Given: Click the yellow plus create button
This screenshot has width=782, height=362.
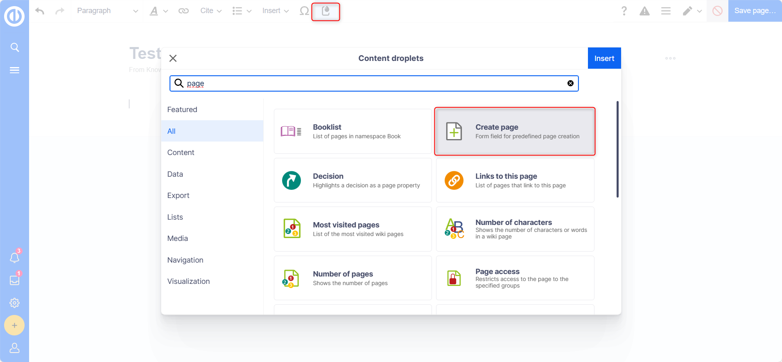Looking at the screenshot, I should click(x=14, y=325).
